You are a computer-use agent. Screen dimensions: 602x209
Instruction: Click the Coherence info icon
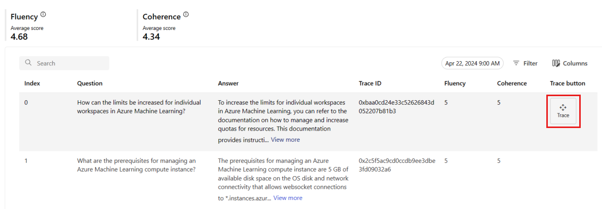tap(186, 15)
